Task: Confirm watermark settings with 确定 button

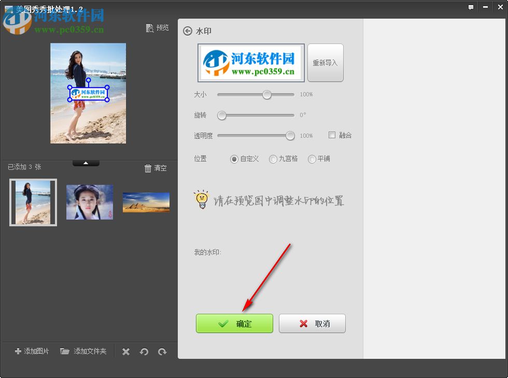Action: (234, 323)
